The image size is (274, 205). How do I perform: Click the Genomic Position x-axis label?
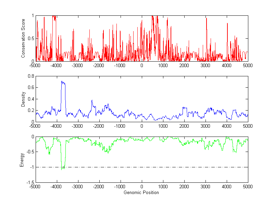click(141, 192)
